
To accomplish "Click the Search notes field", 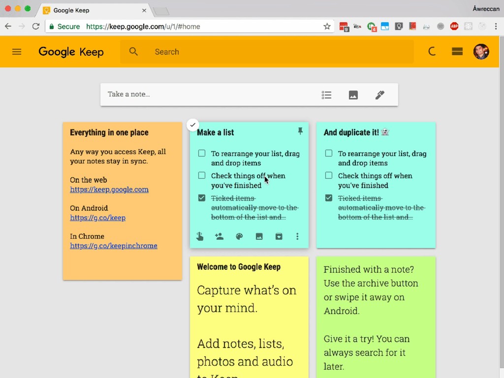I will 267,51.
